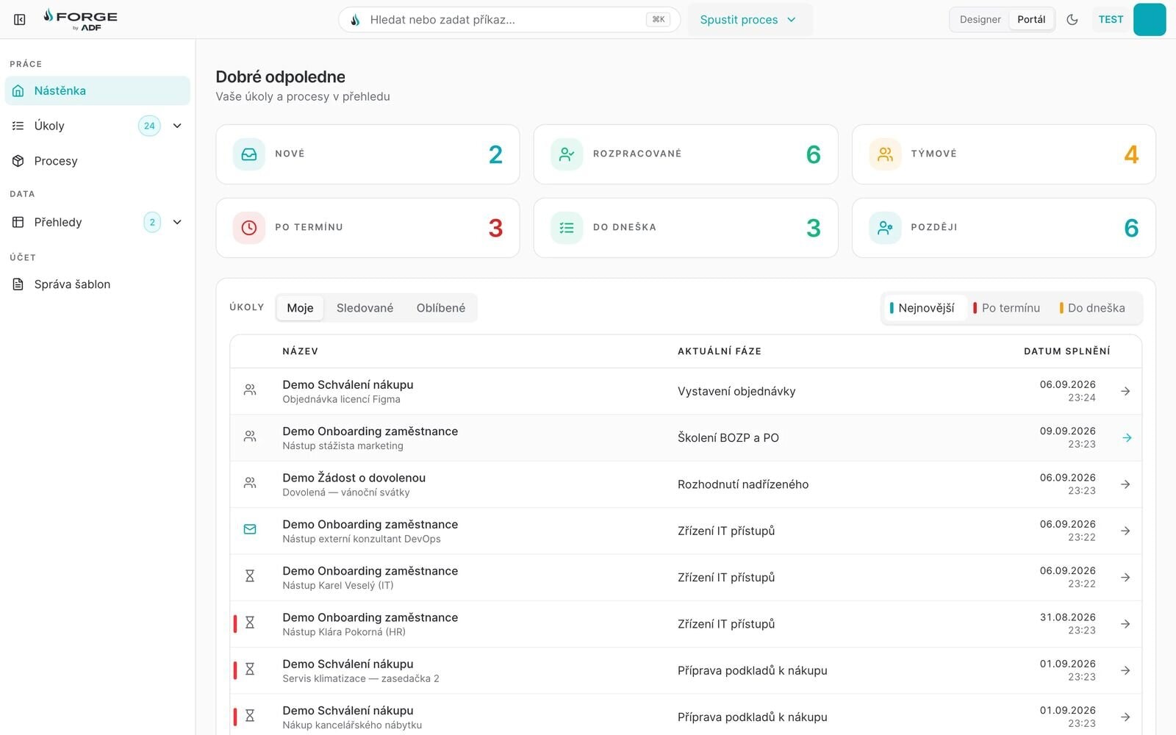Click team icon on Objednávka licencí Figma row
The height and width of the screenshot is (735, 1176).
(250, 390)
